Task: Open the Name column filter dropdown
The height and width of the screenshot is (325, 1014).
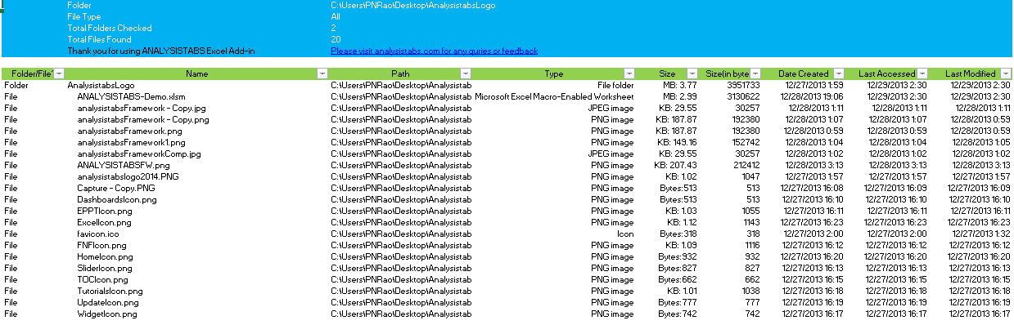Action: (322, 73)
